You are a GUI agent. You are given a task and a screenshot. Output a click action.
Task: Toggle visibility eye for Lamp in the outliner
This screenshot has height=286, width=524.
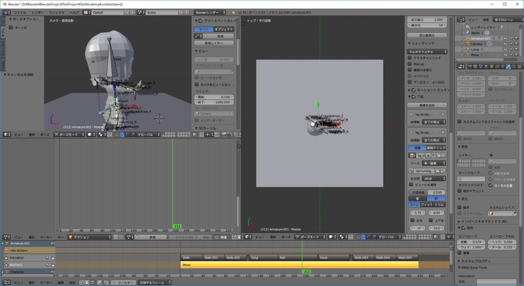(x=505, y=49)
